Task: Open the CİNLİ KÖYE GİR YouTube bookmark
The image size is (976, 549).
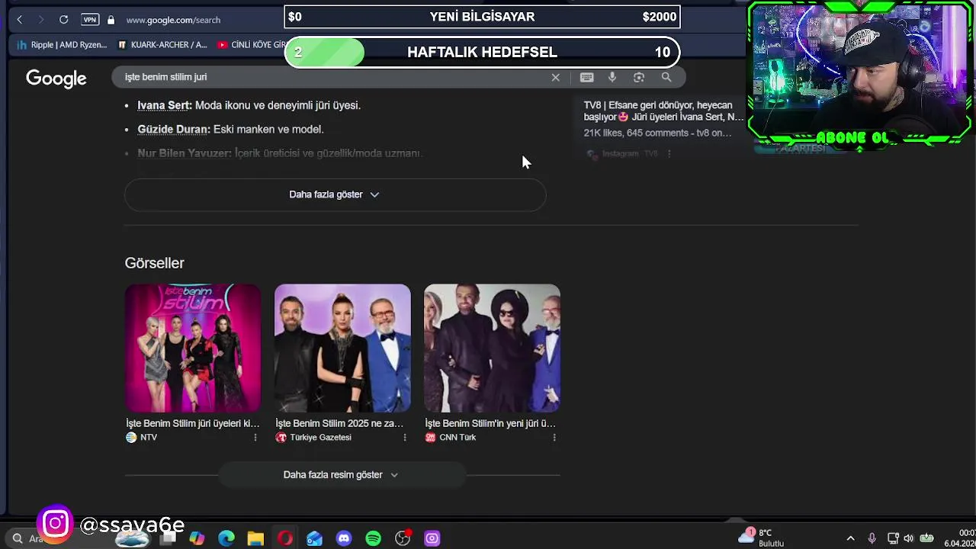Action: (x=252, y=45)
